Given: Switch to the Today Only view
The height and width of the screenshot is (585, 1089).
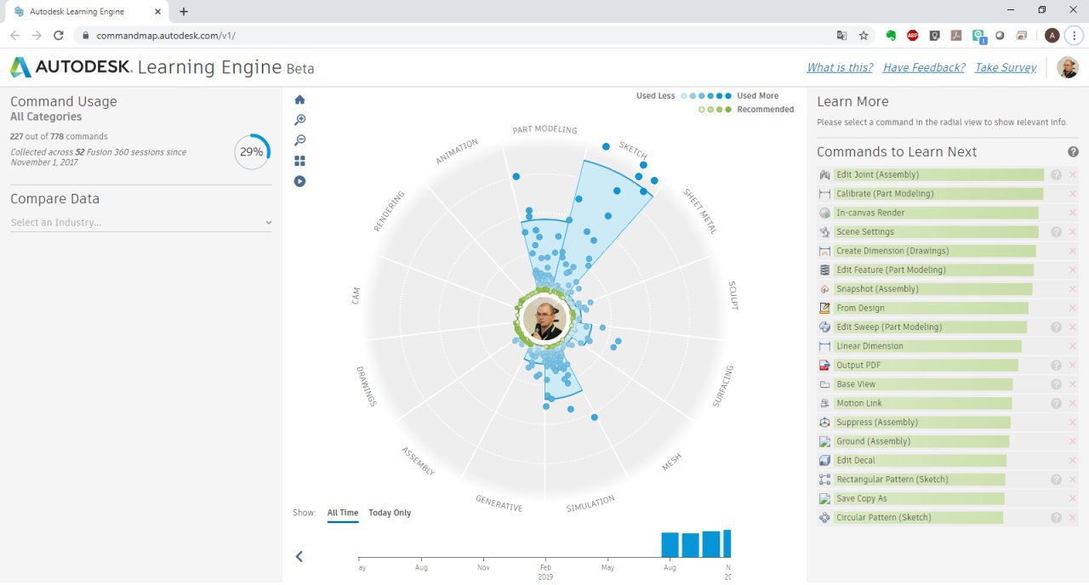Looking at the screenshot, I should [x=390, y=513].
